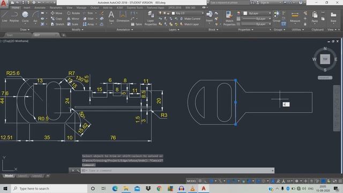This screenshot has width=343, height=193.
Task: Click the Mirror tool
Action: click(x=73, y=19)
